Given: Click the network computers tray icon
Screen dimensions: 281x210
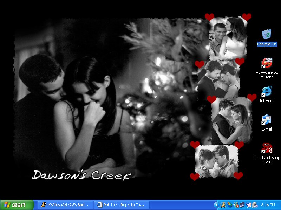Looking at the screenshot, I should coord(242,205).
